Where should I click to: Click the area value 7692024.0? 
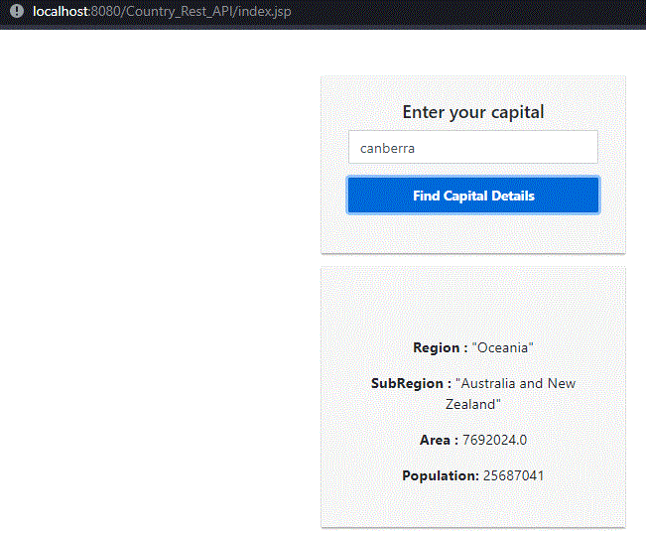(x=494, y=440)
